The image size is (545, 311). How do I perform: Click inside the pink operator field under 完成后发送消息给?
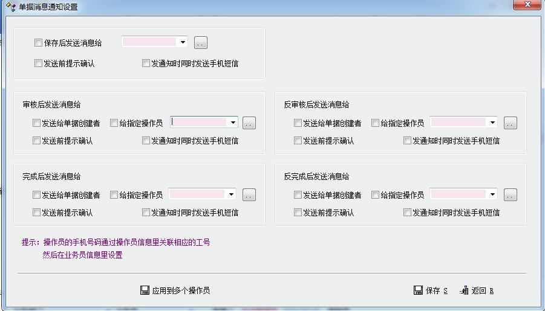tap(197, 194)
